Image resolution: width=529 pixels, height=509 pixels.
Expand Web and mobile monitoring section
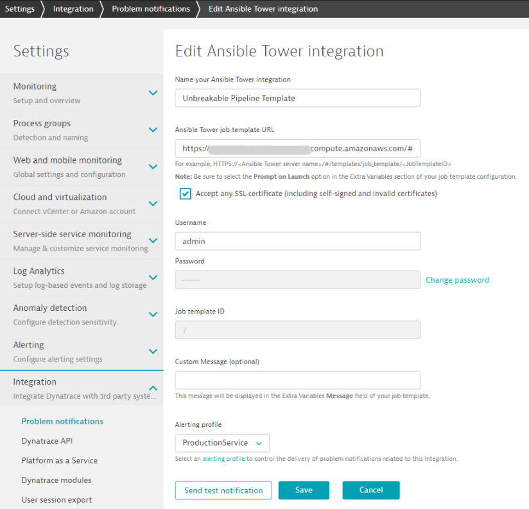click(153, 167)
